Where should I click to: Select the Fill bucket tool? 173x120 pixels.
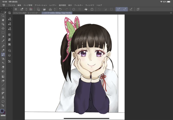(x=3, y=81)
